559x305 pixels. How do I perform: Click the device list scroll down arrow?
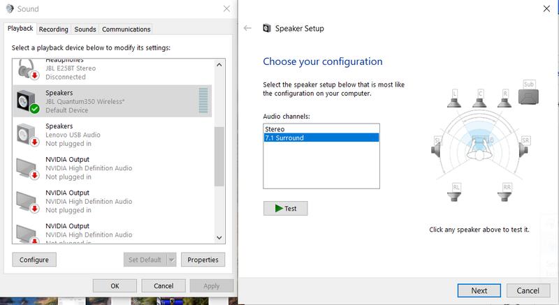219,237
